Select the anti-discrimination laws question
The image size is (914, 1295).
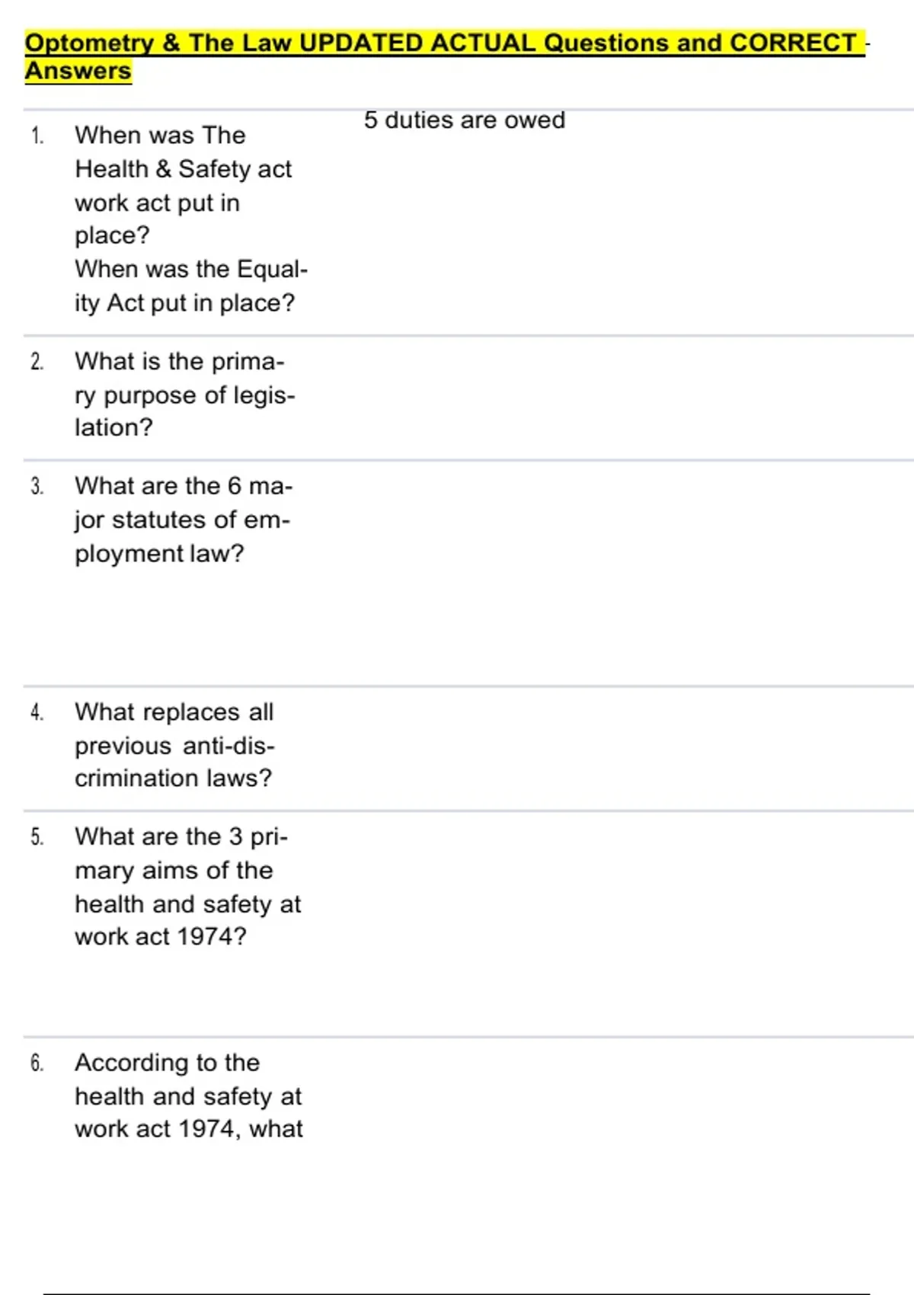(174, 745)
